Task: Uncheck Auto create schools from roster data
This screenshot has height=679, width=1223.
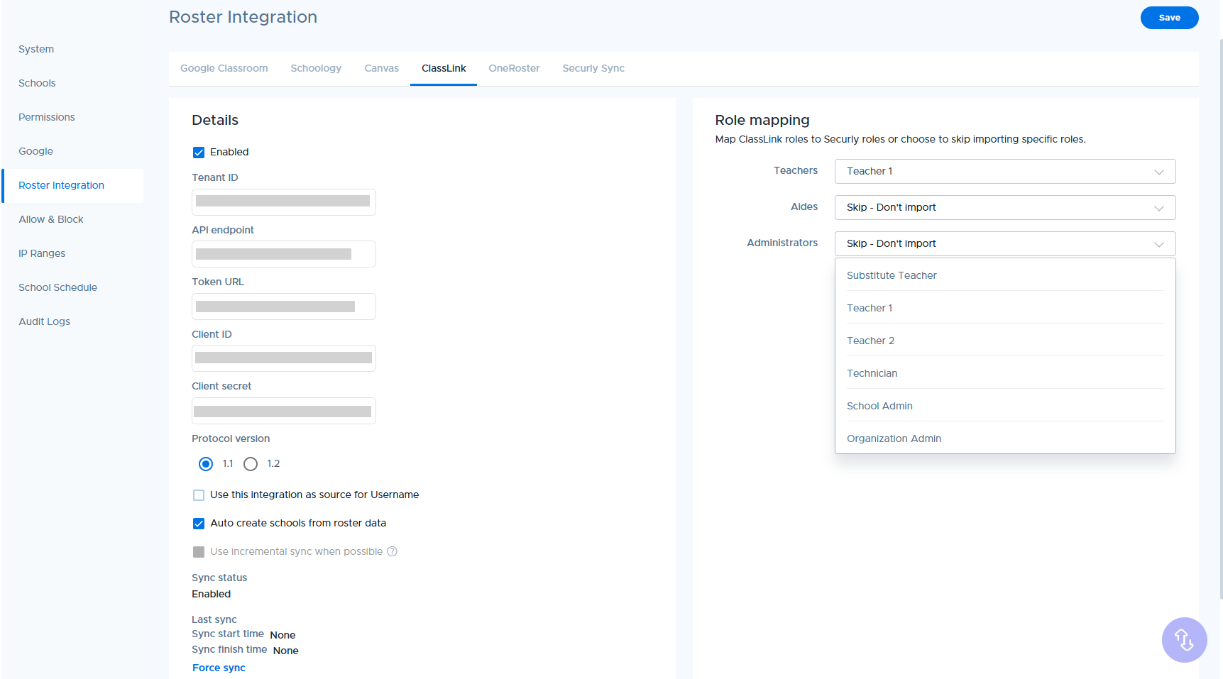Action: pyautogui.click(x=199, y=524)
